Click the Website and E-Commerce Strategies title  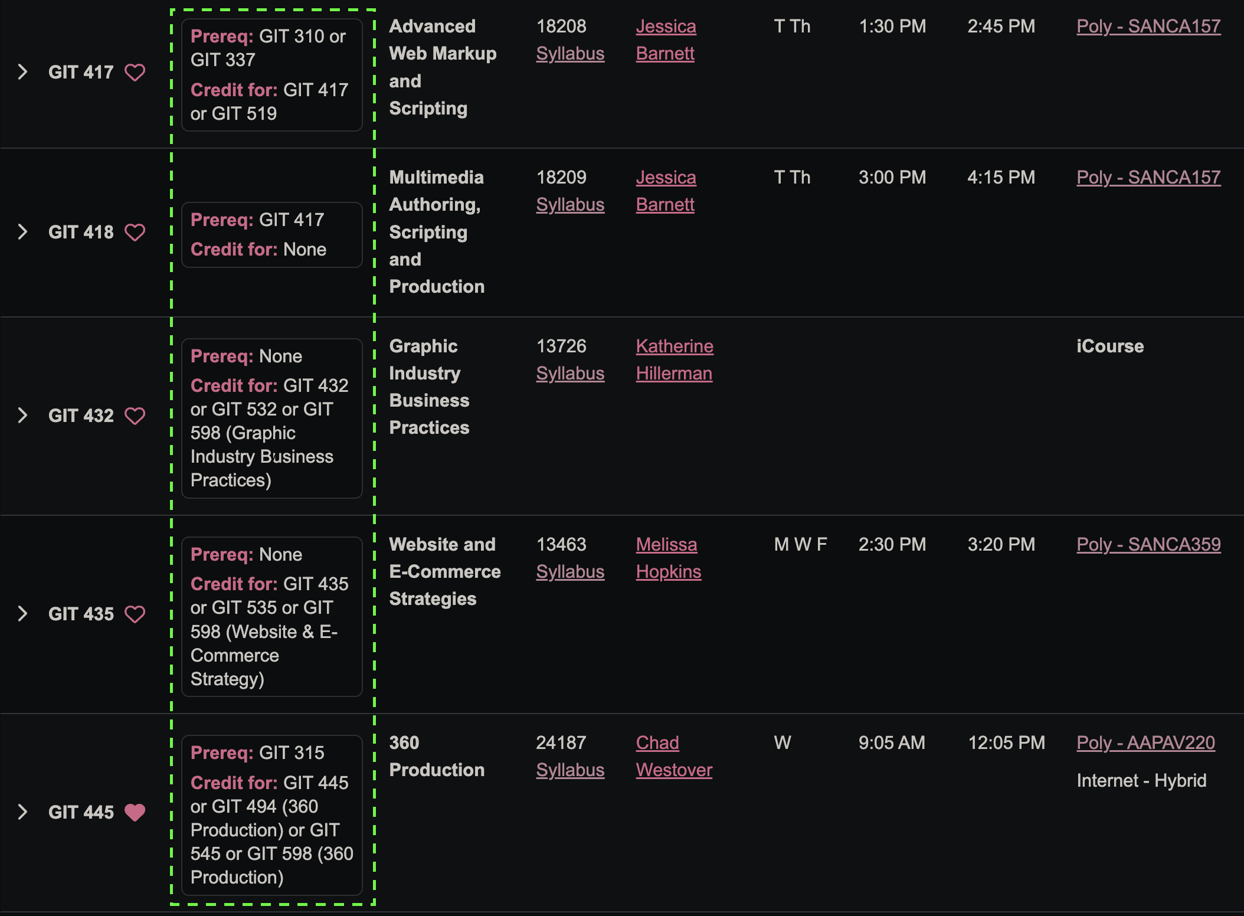coord(445,572)
